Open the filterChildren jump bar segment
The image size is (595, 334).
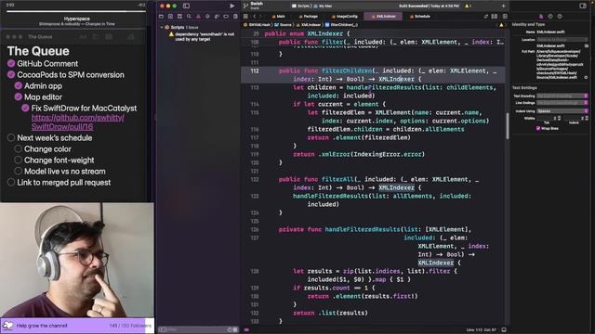[341, 25]
